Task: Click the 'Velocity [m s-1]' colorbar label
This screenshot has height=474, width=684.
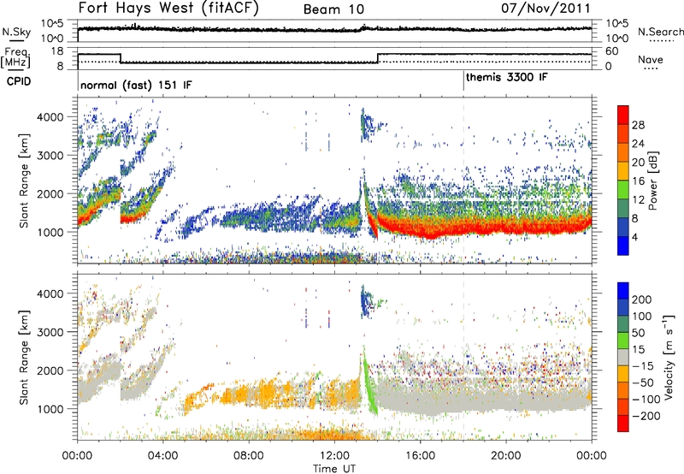Action: click(668, 357)
